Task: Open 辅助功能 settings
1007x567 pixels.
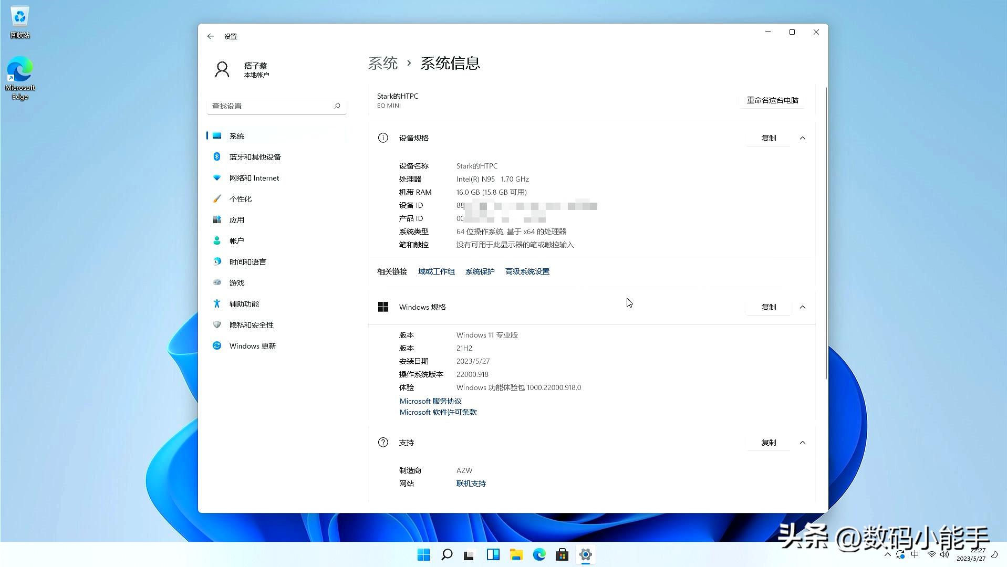Action: coord(245,303)
